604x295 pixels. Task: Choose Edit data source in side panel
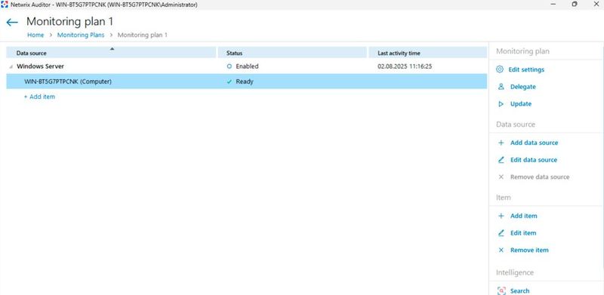click(x=534, y=160)
